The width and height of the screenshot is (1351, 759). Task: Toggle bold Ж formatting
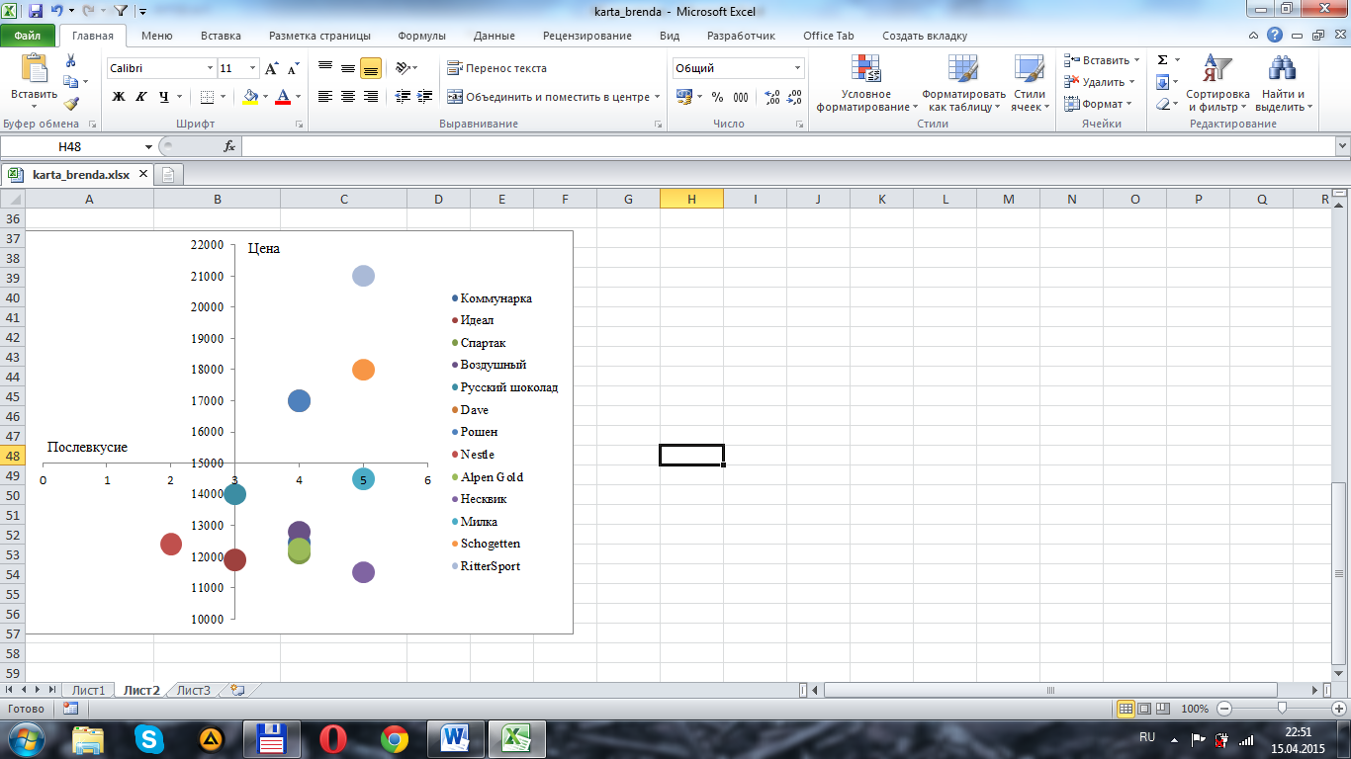pyautogui.click(x=119, y=97)
